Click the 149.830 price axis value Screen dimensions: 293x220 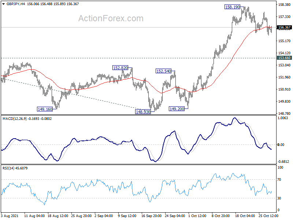pos(284,102)
